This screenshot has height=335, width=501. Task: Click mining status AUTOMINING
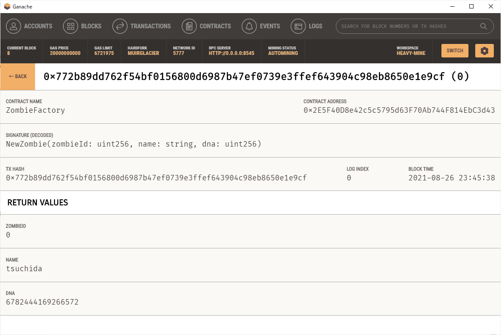[x=283, y=53]
